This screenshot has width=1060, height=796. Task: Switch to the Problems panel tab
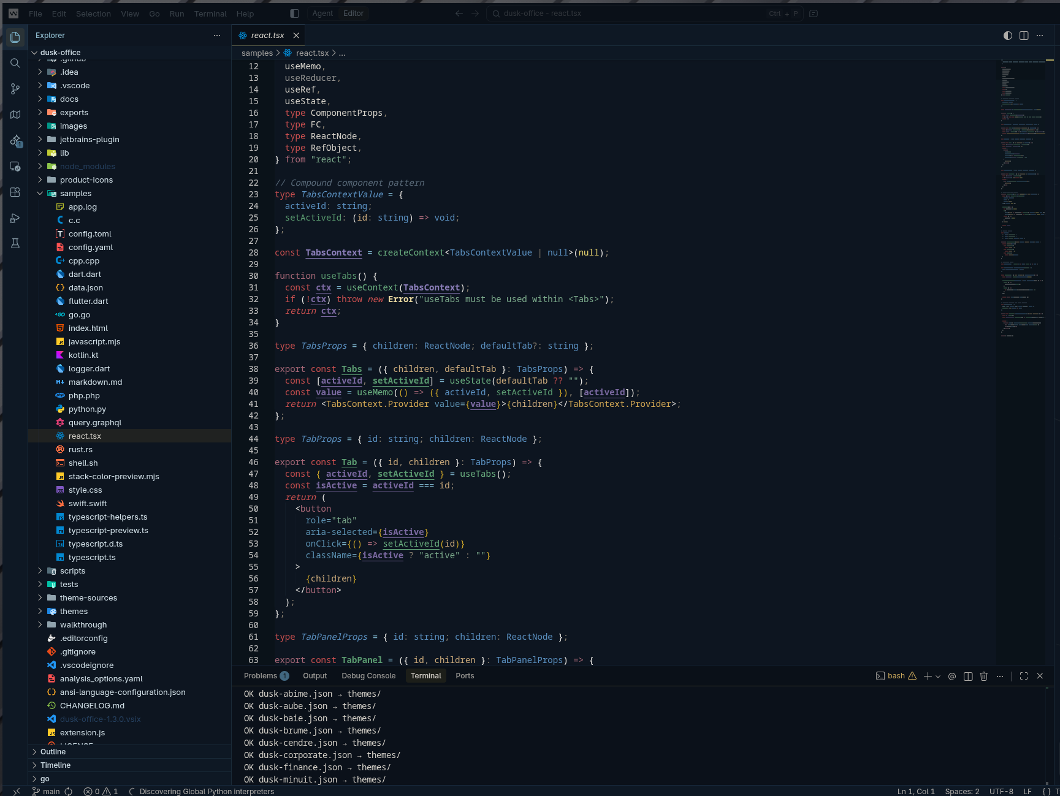pyautogui.click(x=266, y=676)
